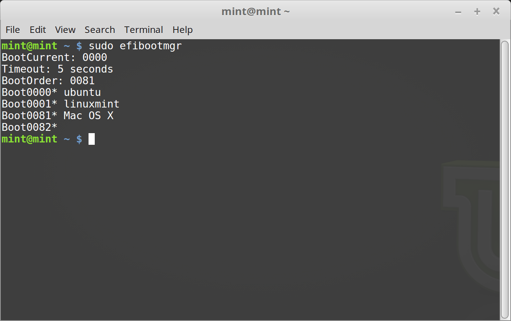Image resolution: width=511 pixels, height=321 pixels.
Task: Click the mint@mint ~ title bar
Action: tap(255, 11)
